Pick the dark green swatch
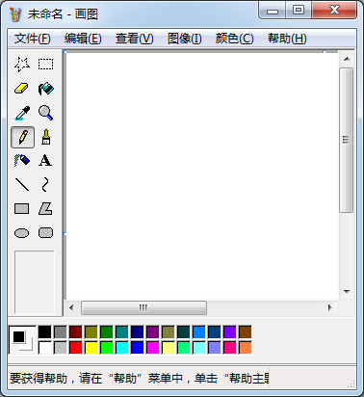This screenshot has width=364, height=397. tap(107, 332)
